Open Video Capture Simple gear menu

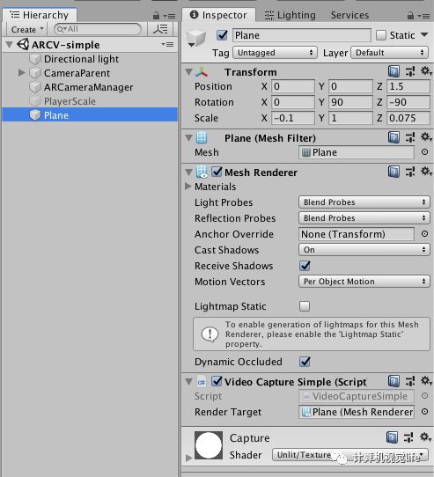pyautogui.click(x=426, y=381)
